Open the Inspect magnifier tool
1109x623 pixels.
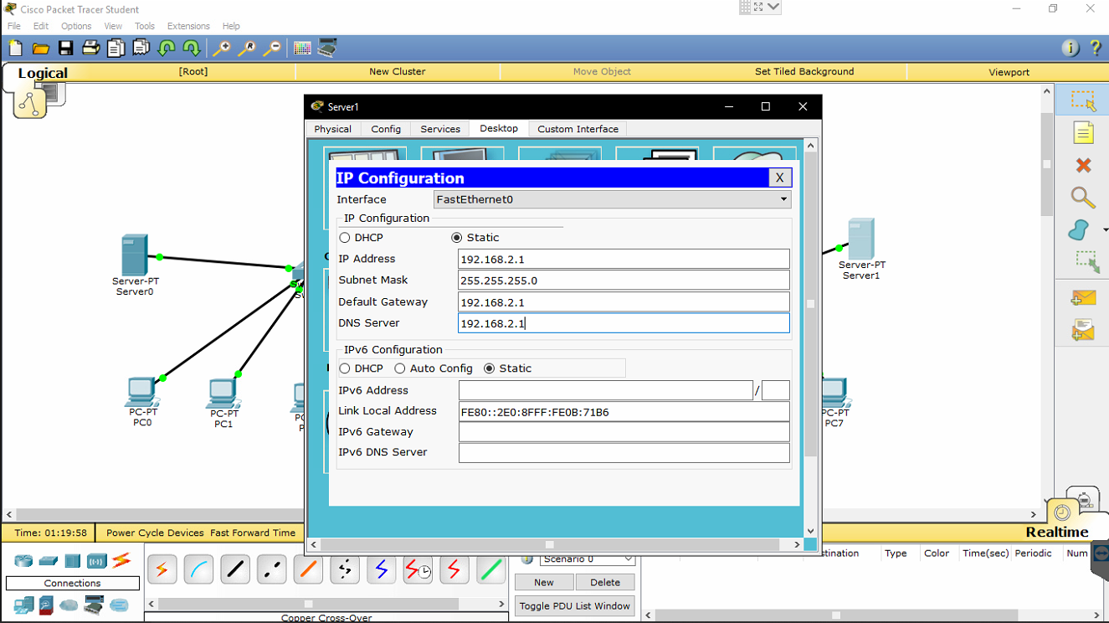(x=1082, y=198)
